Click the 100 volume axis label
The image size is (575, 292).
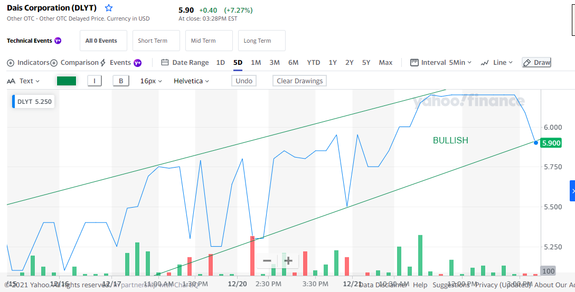click(548, 271)
